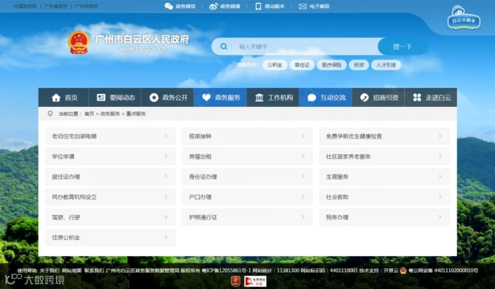
Task: Click the national emblem logo
Action: 79,42
